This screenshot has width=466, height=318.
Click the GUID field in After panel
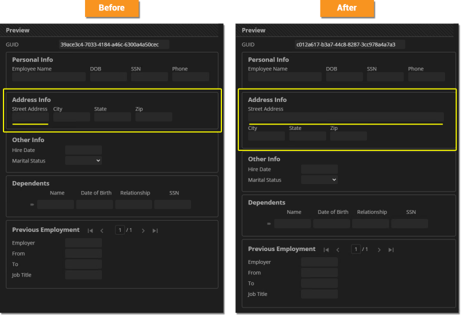point(349,44)
